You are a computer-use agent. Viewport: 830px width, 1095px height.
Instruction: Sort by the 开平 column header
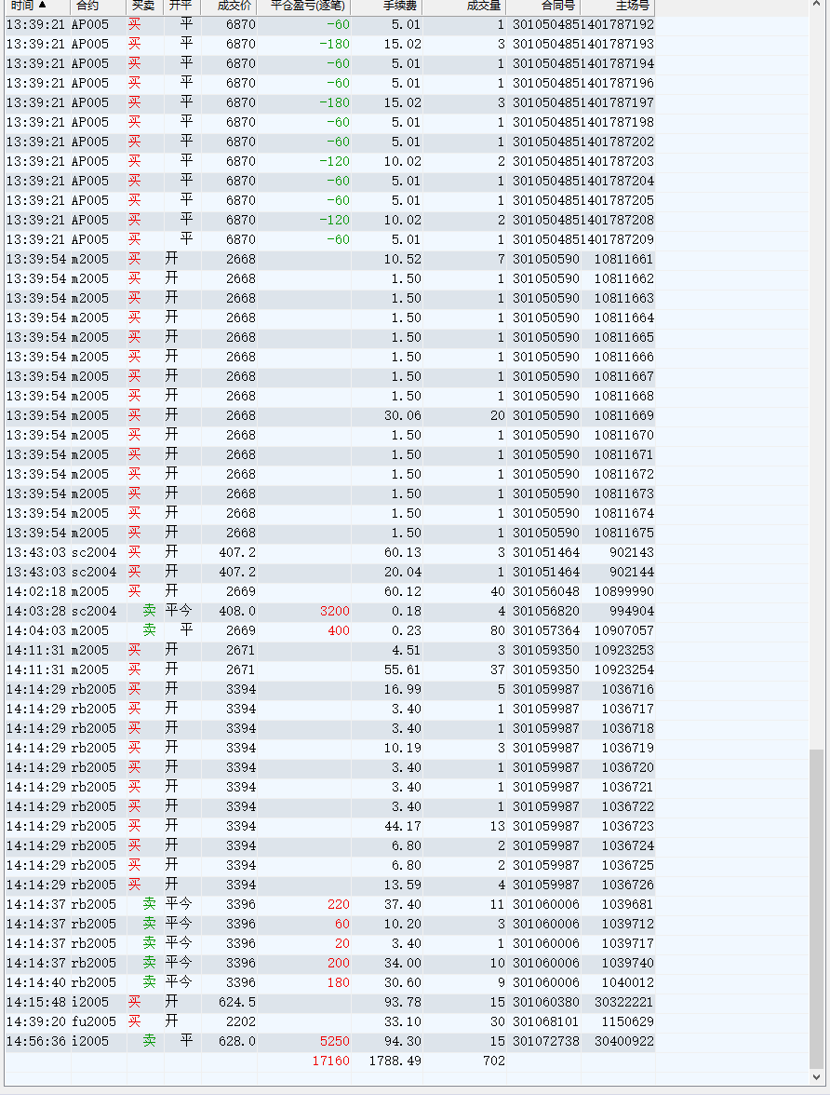[181, 6]
